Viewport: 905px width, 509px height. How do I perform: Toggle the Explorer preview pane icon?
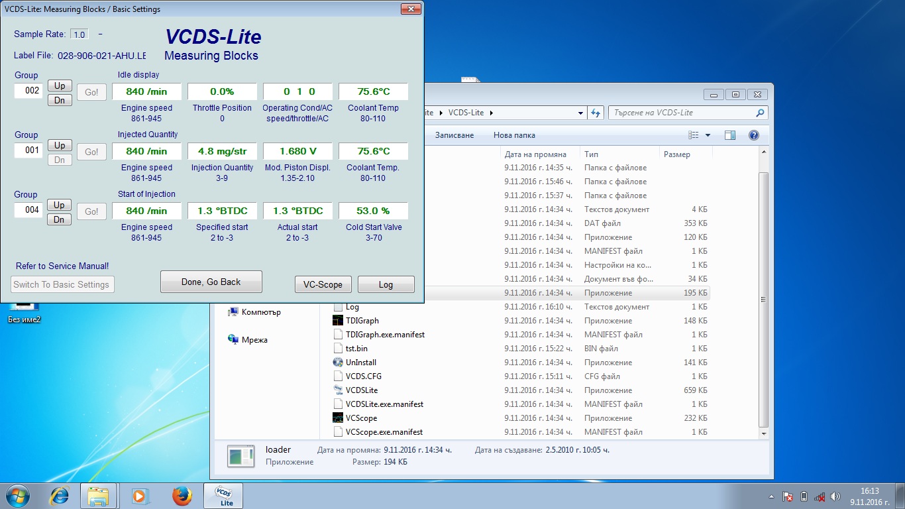click(x=730, y=135)
